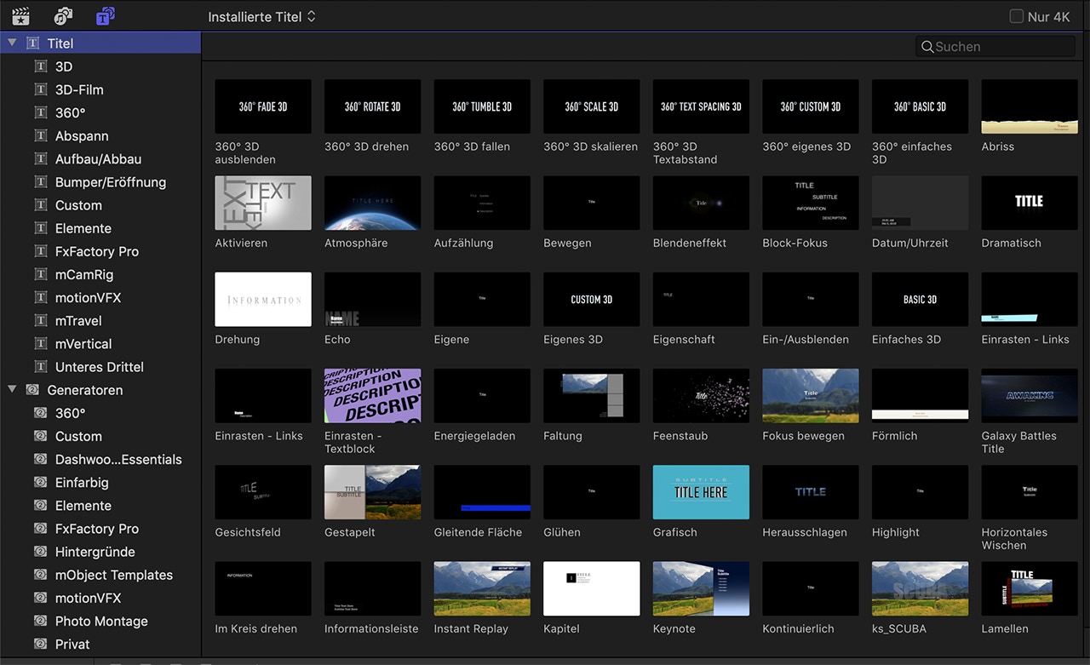Collapse the Generatoren category triangle
The image size is (1090, 665).
coord(12,389)
